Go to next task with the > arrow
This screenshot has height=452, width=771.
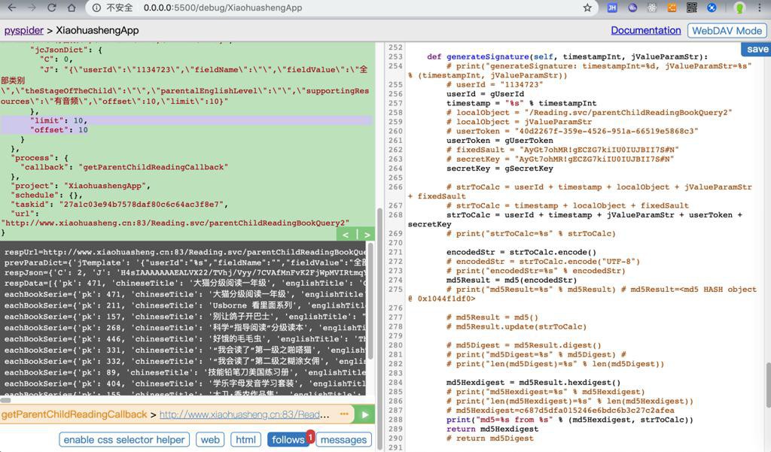tap(367, 235)
